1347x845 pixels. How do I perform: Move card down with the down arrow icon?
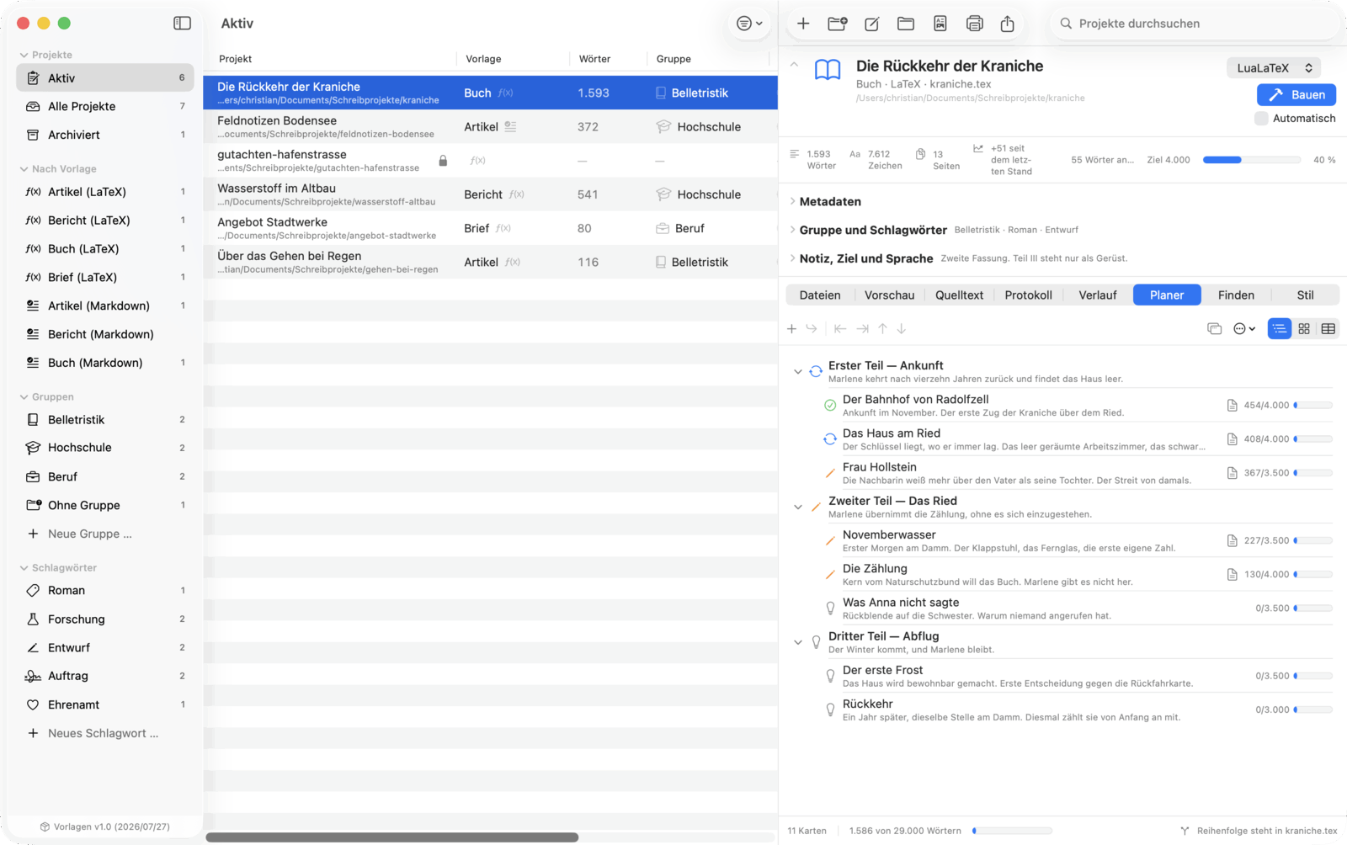click(x=902, y=329)
